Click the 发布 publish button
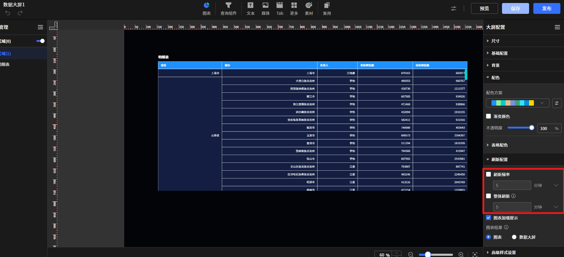This screenshot has width=564, height=257. tap(547, 8)
